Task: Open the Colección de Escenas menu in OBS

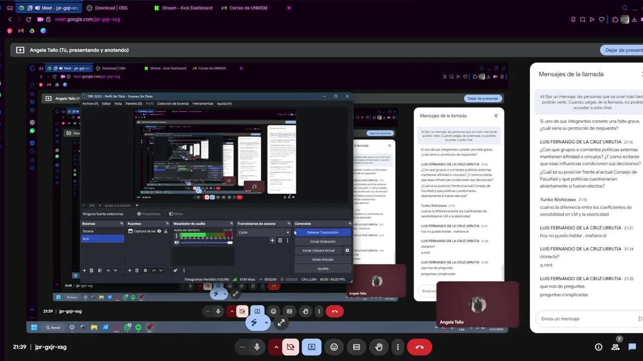Action: click(x=173, y=103)
